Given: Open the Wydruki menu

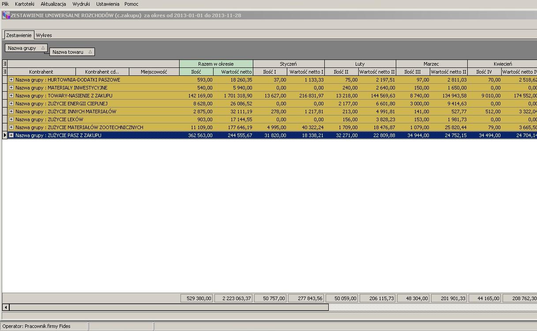Looking at the screenshot, I should click(81, 4).
